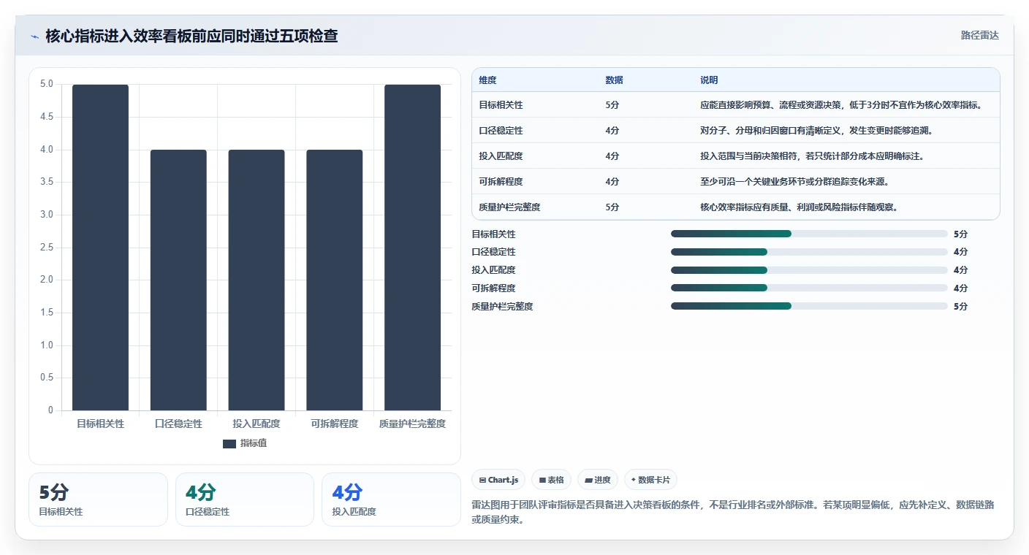This screenshot has width=1029, height=555.
Task: Click the 口径稳定性 progress bar
Action: [x=809, y=252]
